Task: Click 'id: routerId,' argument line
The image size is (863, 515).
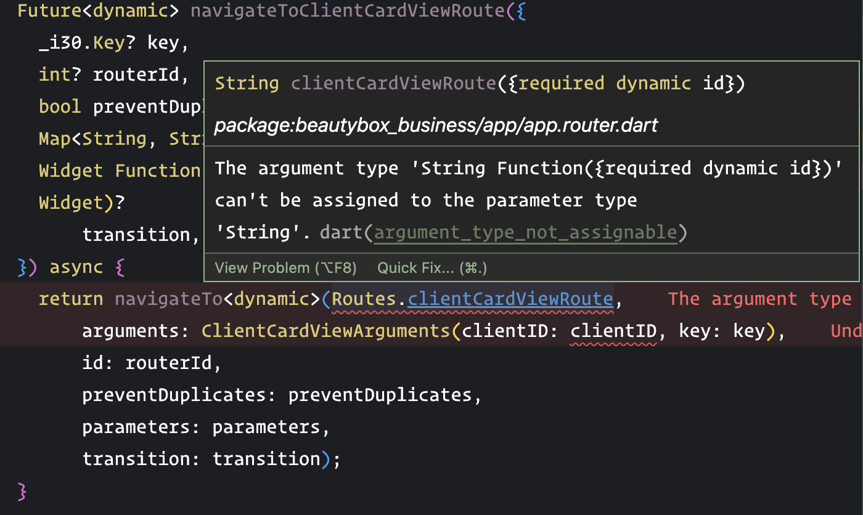Action: click(x=152, y=363)
